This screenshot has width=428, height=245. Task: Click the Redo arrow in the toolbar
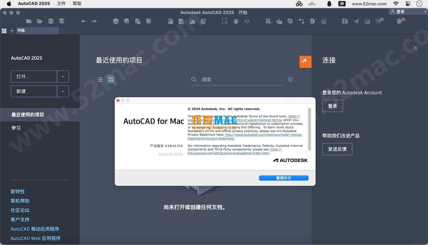click(x=94, y=21)
